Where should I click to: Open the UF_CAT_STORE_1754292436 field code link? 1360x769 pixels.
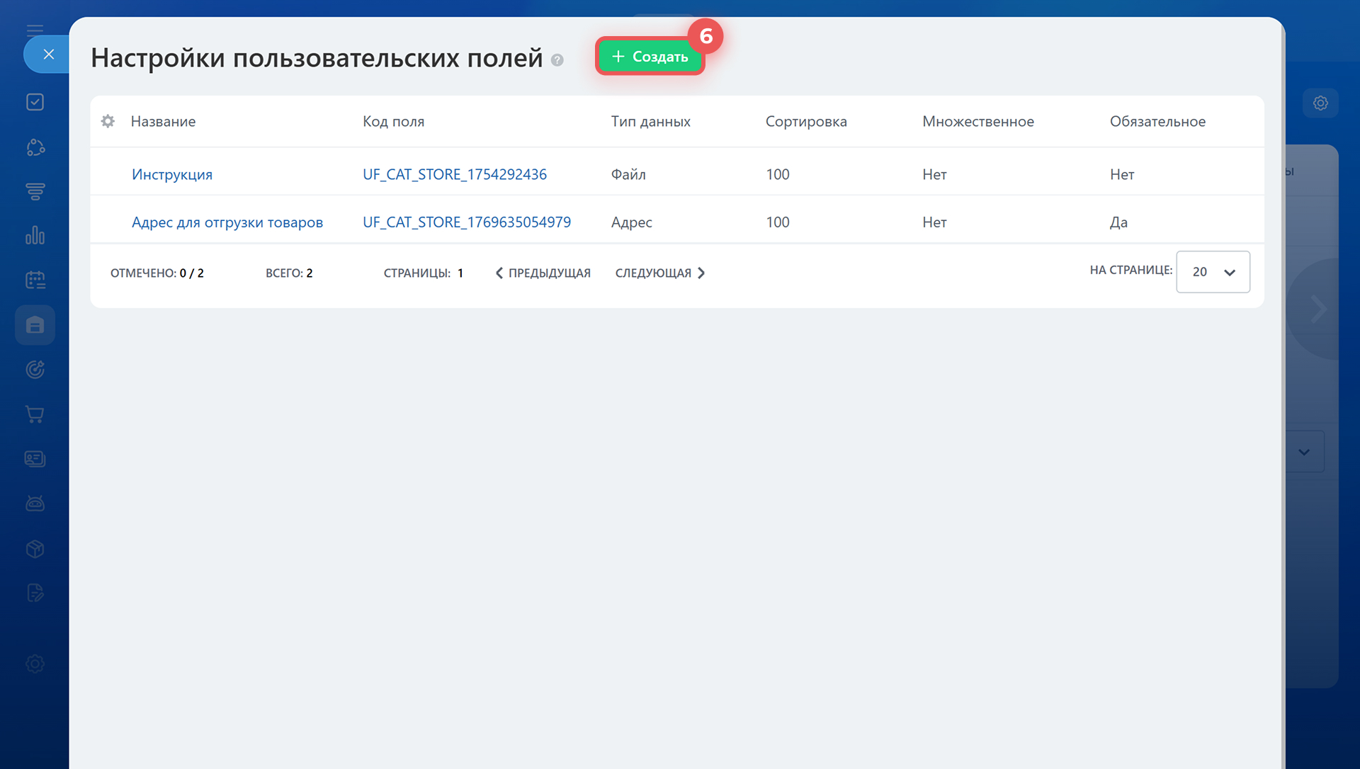pos(455,174)
